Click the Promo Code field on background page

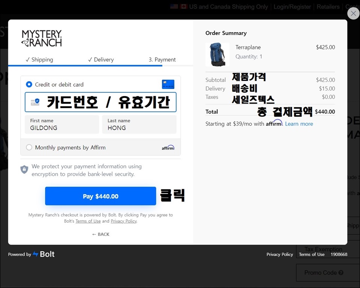click(x=328, y=273)
